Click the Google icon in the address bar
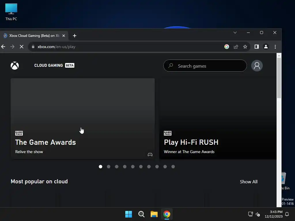 [227, 47]
